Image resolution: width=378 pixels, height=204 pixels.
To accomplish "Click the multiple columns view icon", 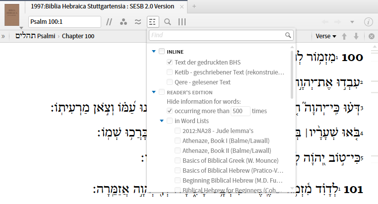I will click(182, 22).
